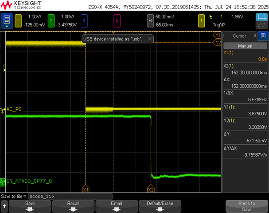269x213 pixels.
Task: Click the Cursor panel title
Action: (239, 36)
